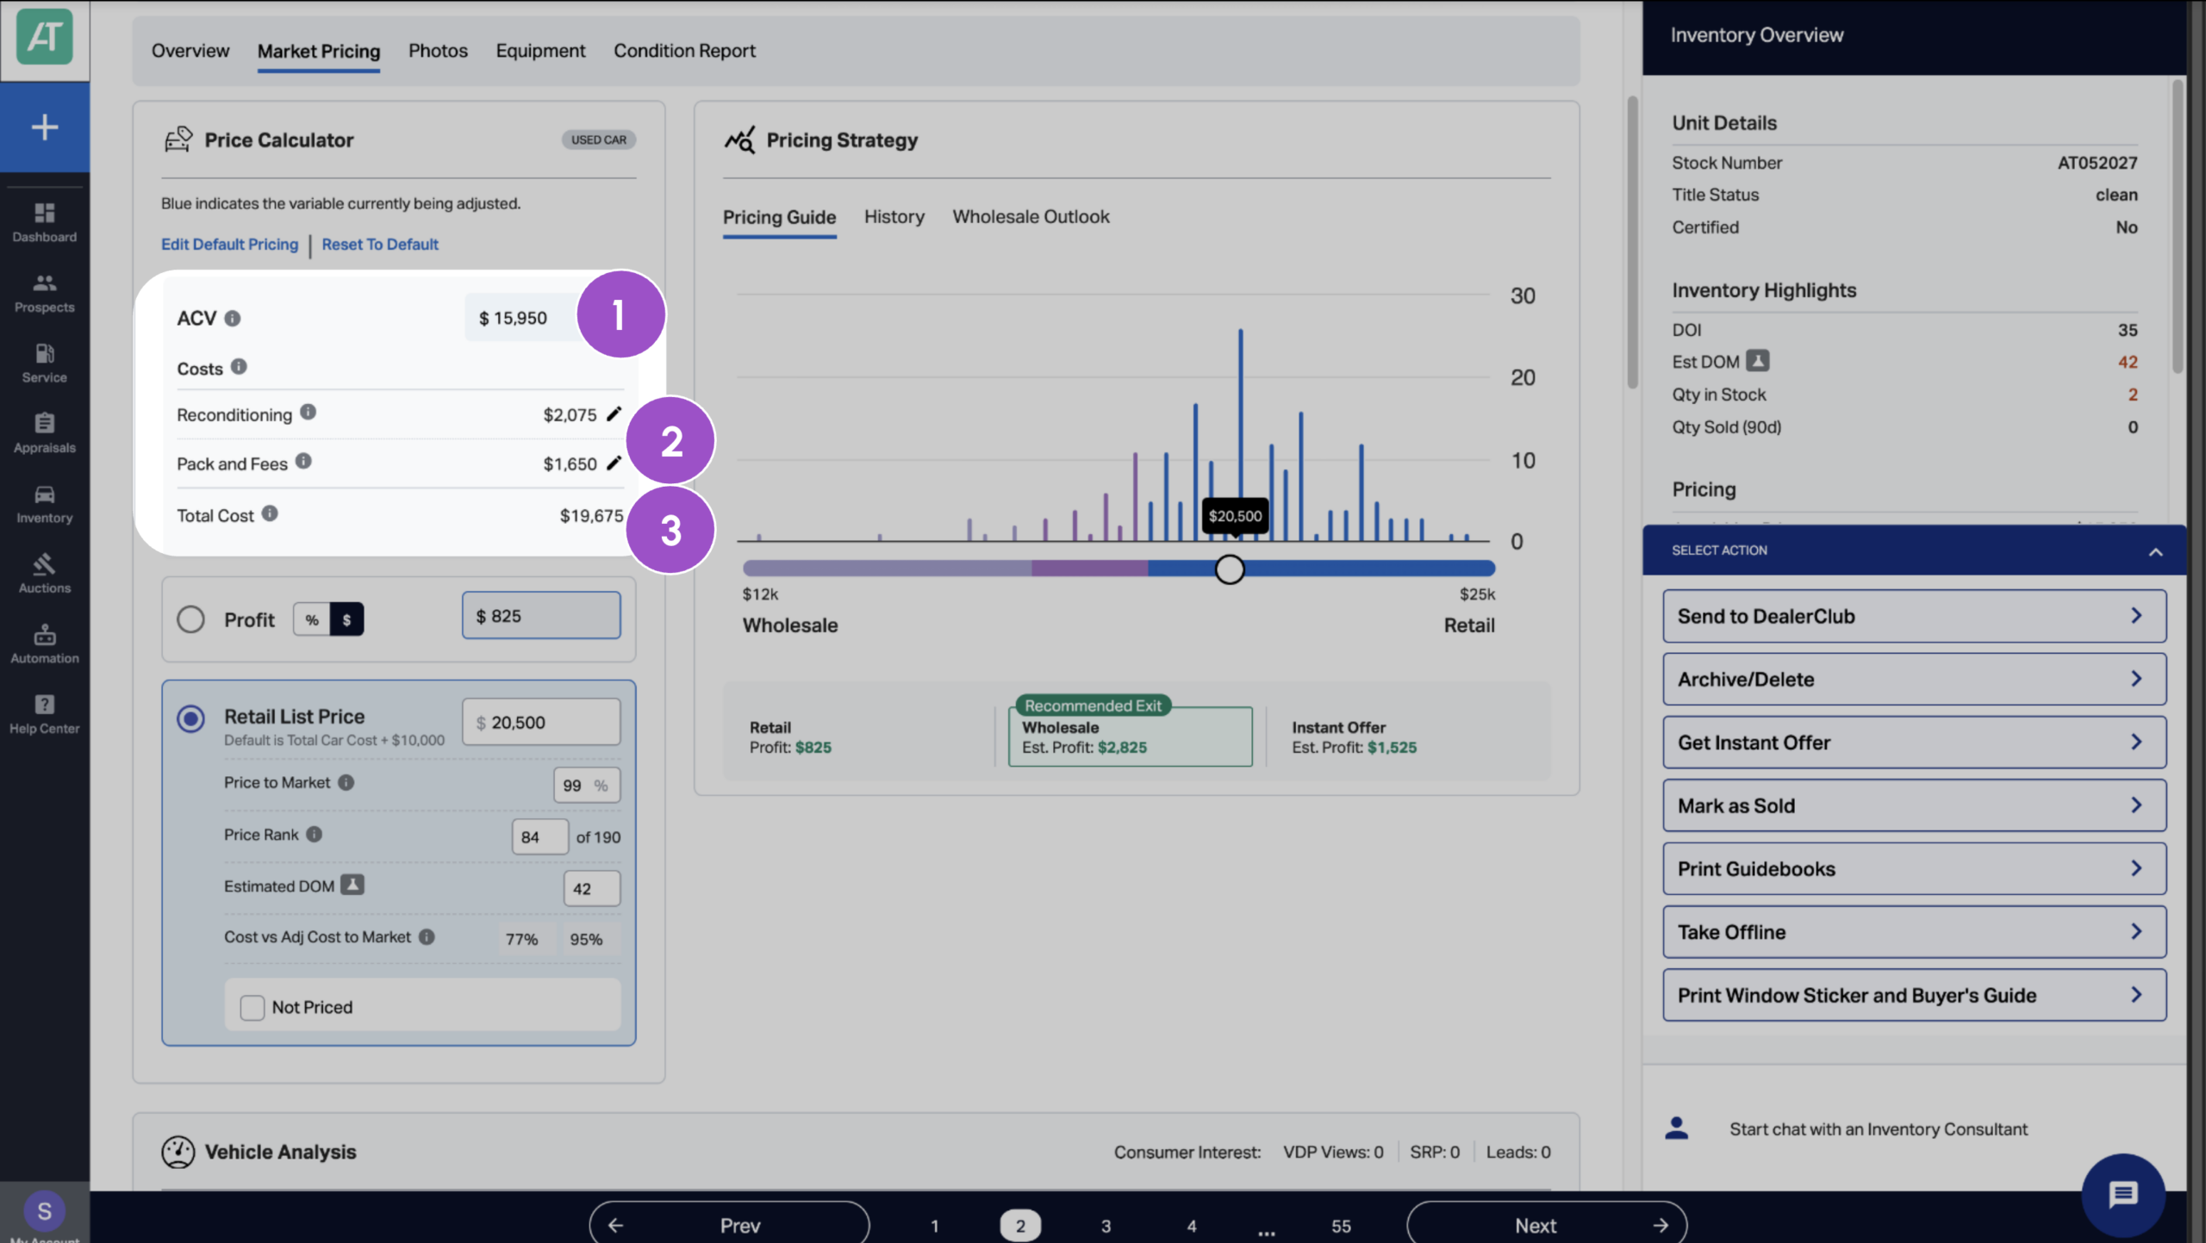Screen dimensions: 2206x1243
Task: Click the info icon next to Costs
Action: (x=239, y=367)
